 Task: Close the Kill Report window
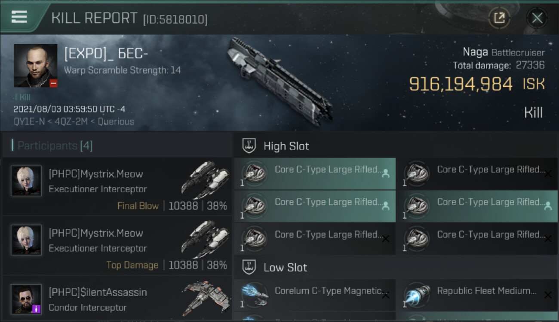click(x=537, y=18)
